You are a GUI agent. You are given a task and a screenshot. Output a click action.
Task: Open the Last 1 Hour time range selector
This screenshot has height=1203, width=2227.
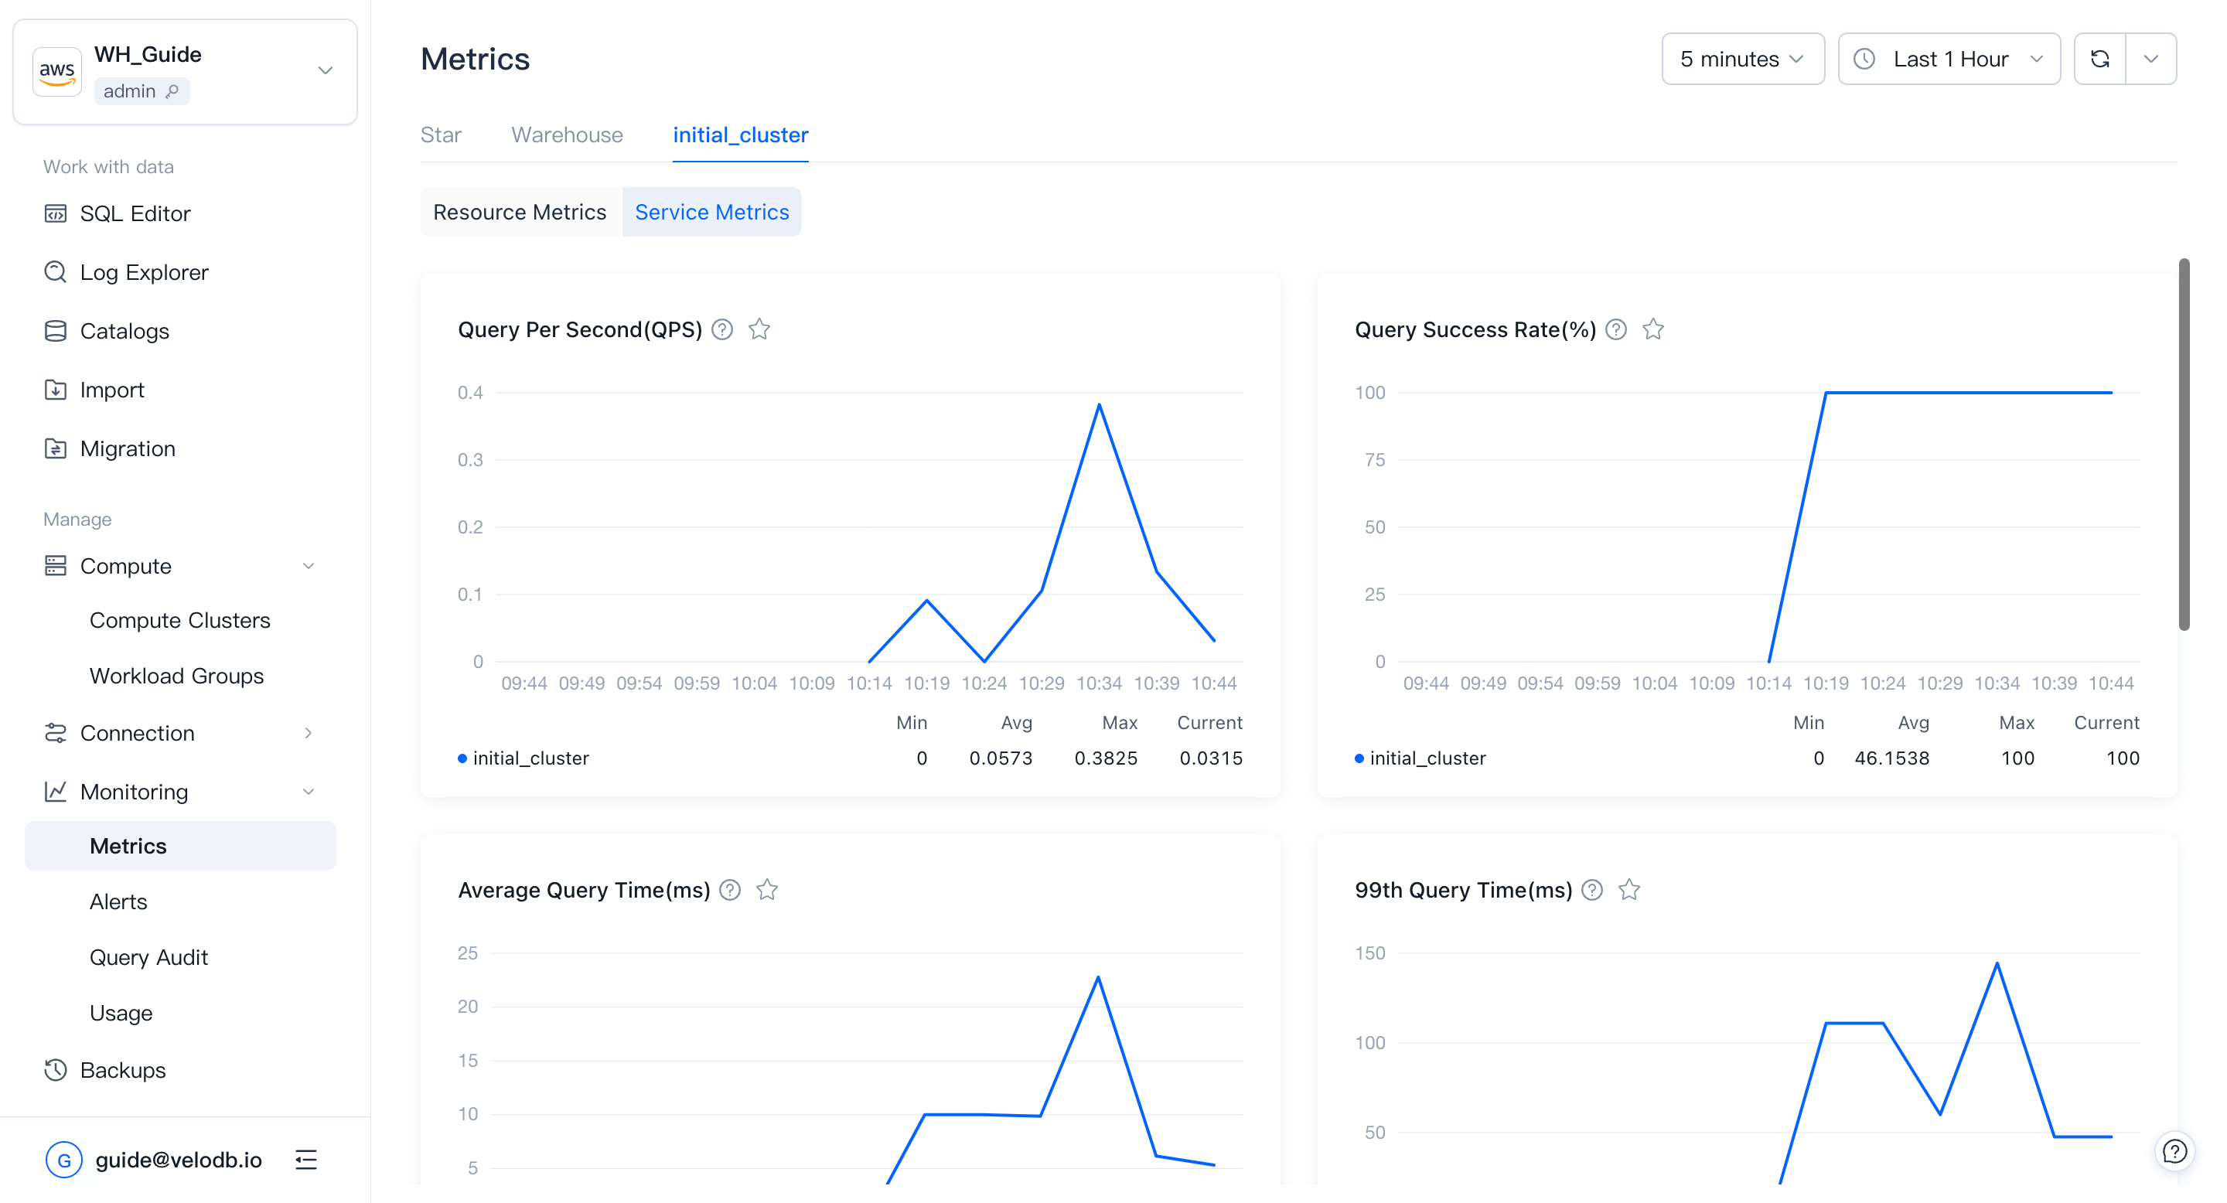(1949, 58)
